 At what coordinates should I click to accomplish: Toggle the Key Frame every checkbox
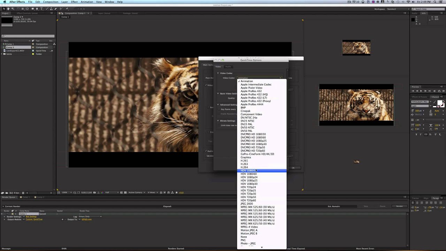pyautogui.click(x=219, y=109)
